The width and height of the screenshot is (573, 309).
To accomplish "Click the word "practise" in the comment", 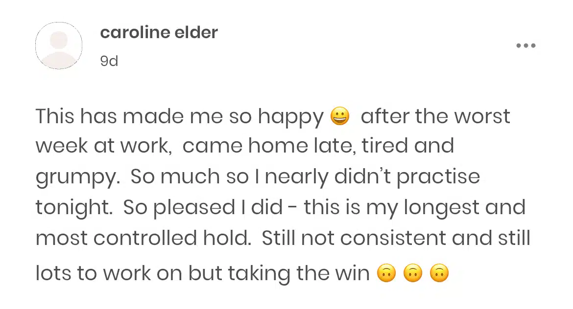I will point(438,177).
